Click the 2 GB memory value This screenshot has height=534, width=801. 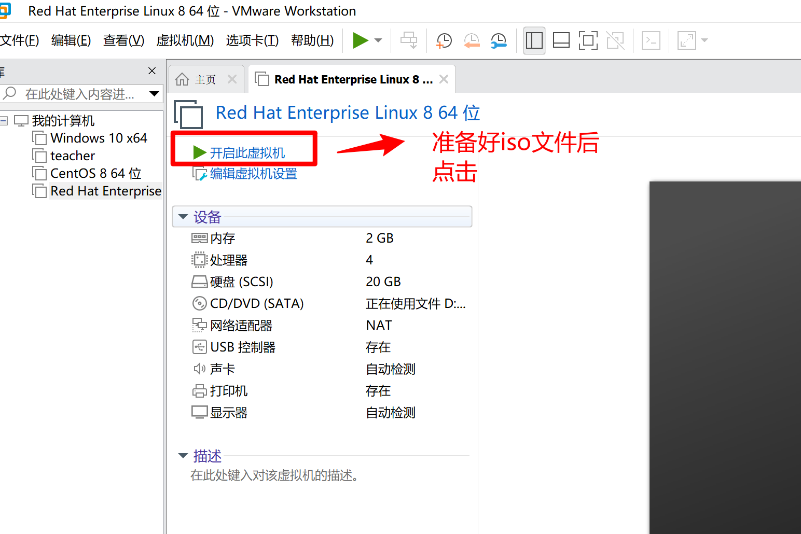coord(380,238)
